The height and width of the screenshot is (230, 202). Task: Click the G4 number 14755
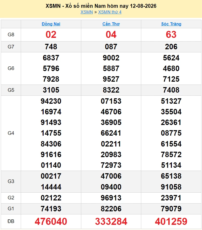pyautogui.click(x=51, y=133)
